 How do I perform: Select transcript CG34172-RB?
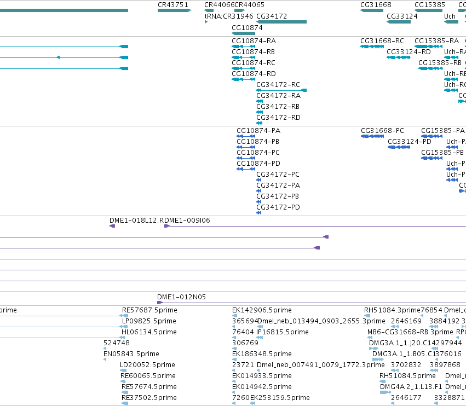278,107
